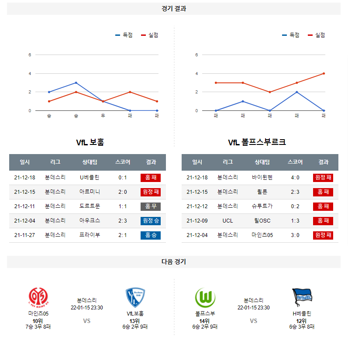Click the peak blue data point in Bochum chart
348x340 pixels.
point(76,83)
